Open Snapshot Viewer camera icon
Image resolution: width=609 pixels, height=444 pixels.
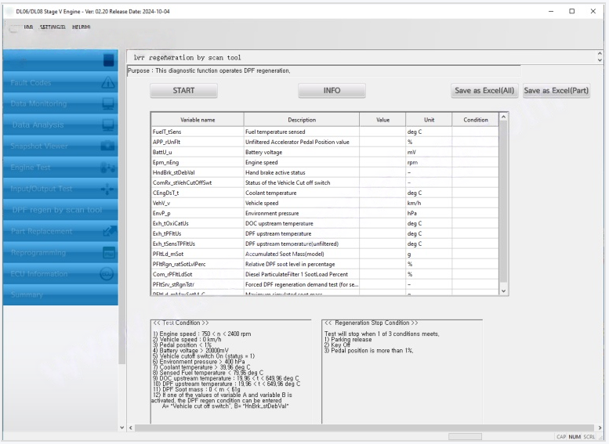pyautogui.click(x=108, y=146)
